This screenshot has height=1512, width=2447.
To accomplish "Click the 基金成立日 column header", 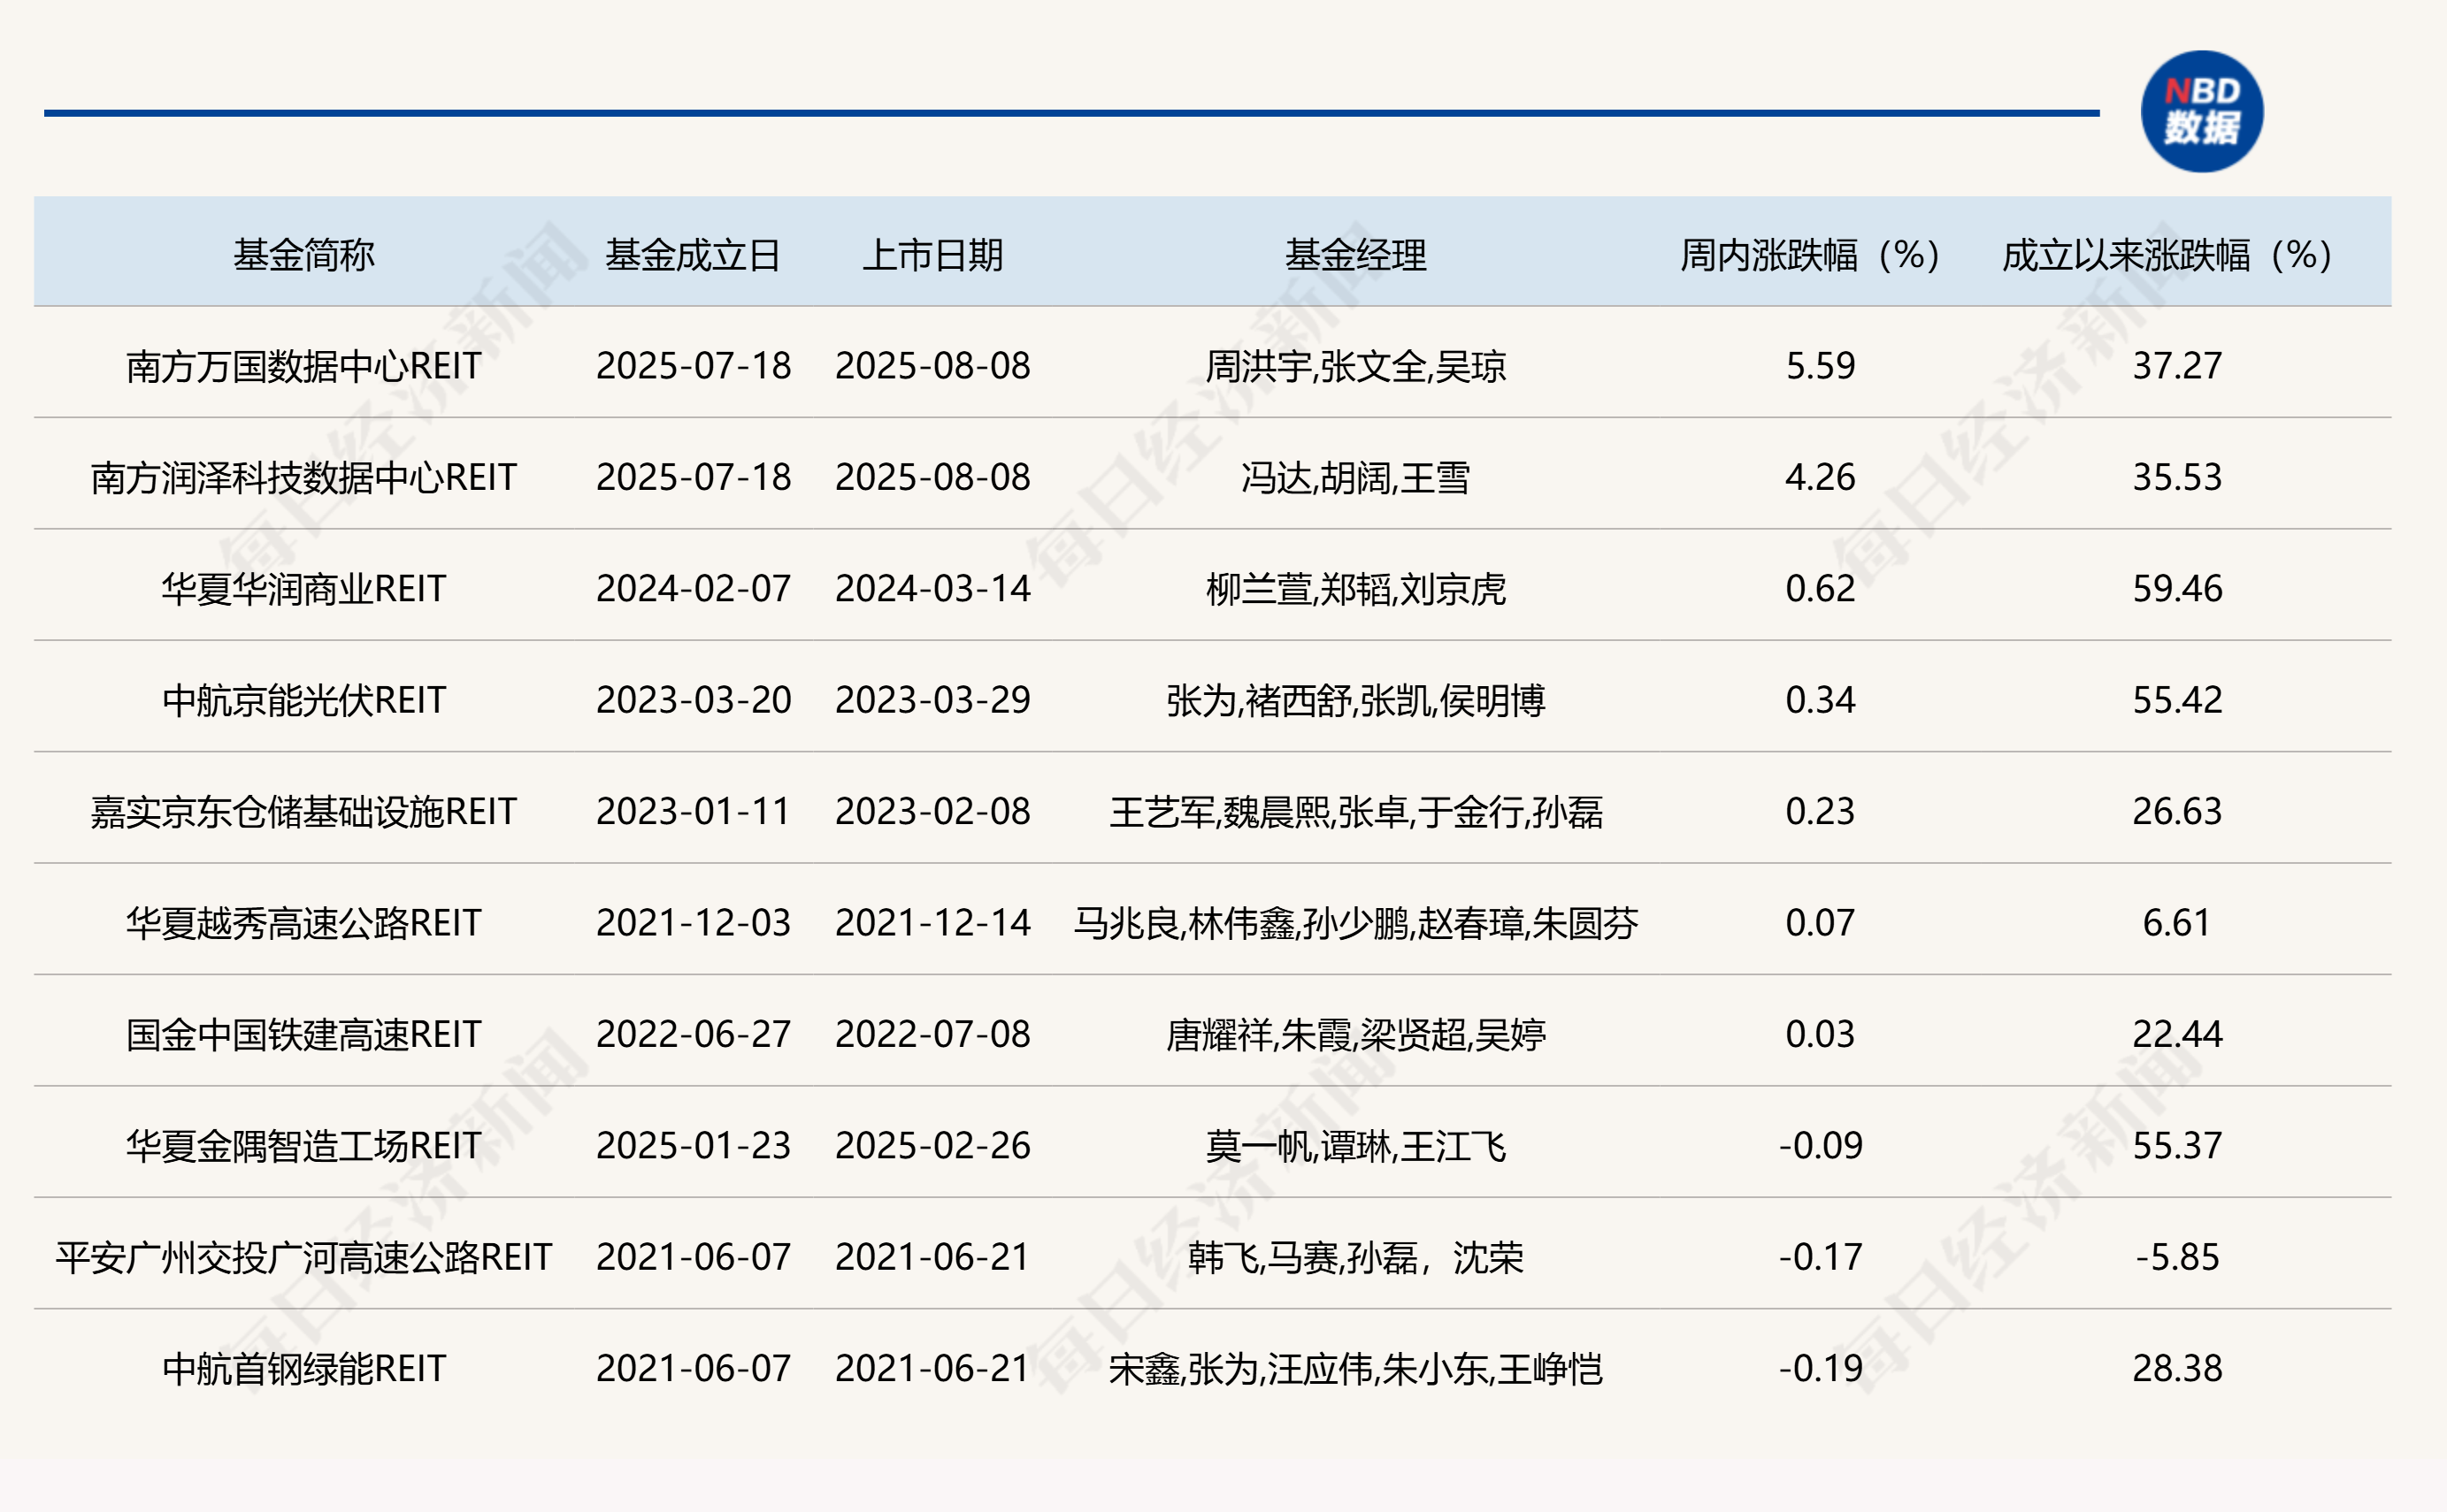I will point(693,255).
